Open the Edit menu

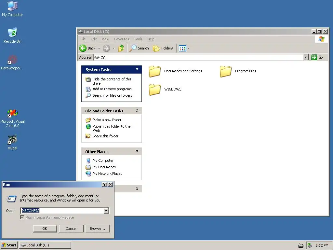click(x=94, y=39)
